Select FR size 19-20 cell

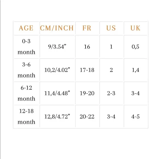(87, 93)
